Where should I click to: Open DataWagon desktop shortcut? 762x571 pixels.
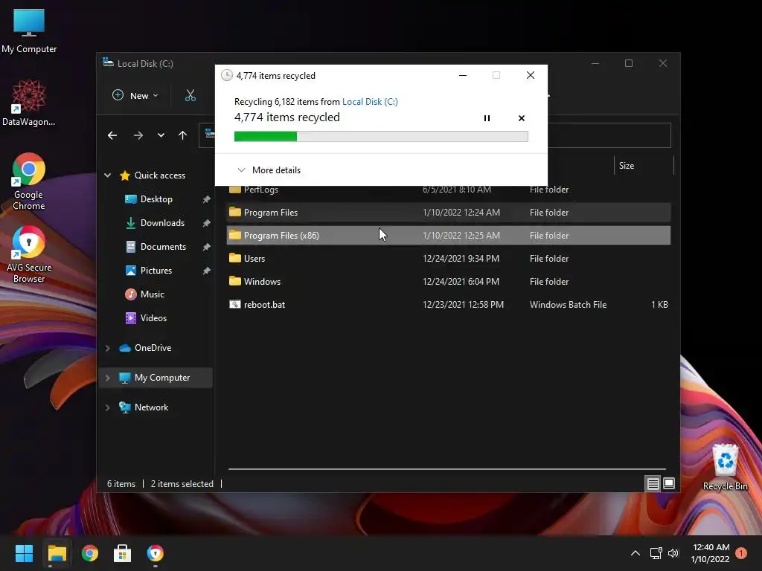29,103
